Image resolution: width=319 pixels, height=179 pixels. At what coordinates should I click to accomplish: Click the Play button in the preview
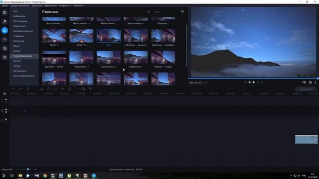254,82
